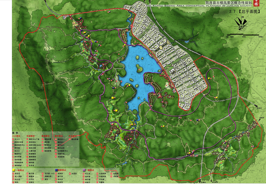The width and height of the screenshot is (266, 184).
Task: Select the purple 一般景点 legend swatch
Action: click(84, 170)
